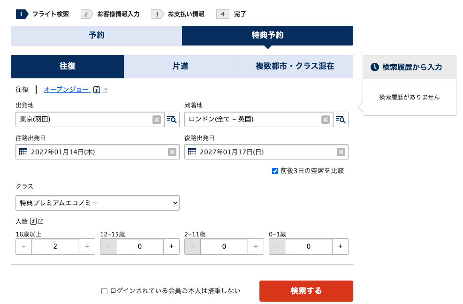Open calendar for 往路出発日
The height and width of the screenshot is (304, 463).
click(23, 152)
